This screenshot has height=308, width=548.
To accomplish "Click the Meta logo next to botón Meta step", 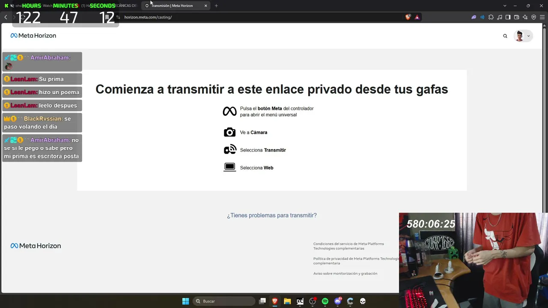I will click(x=229, y=112).
